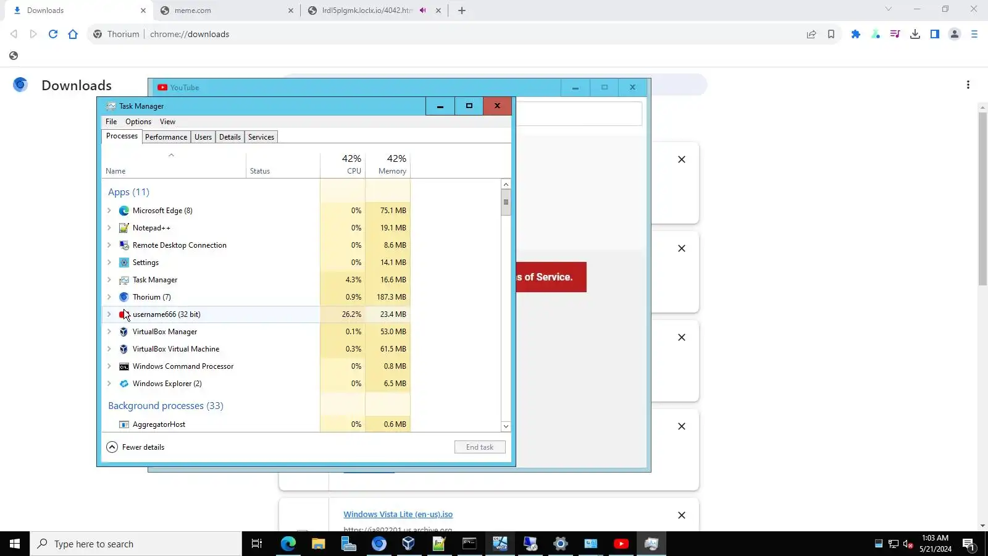The image size is (988, 556).
Task: Toggle the browser side panel
Action: pos(935,34)
